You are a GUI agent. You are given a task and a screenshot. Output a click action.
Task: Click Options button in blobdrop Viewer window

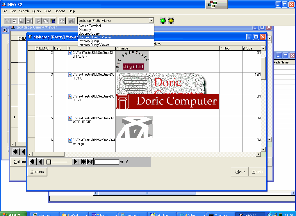pyautogui.click(x=37, y=171)
